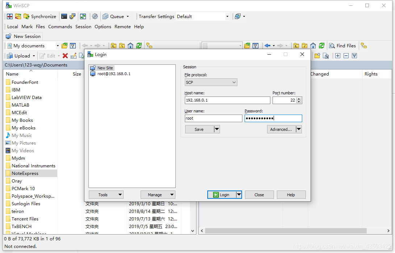
Task: Click the red Delete X icon
Action: coord(65,56)
